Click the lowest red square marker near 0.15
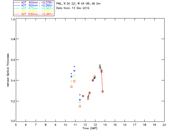This screenshot has height=135, width=169. (x=80, y=106)
